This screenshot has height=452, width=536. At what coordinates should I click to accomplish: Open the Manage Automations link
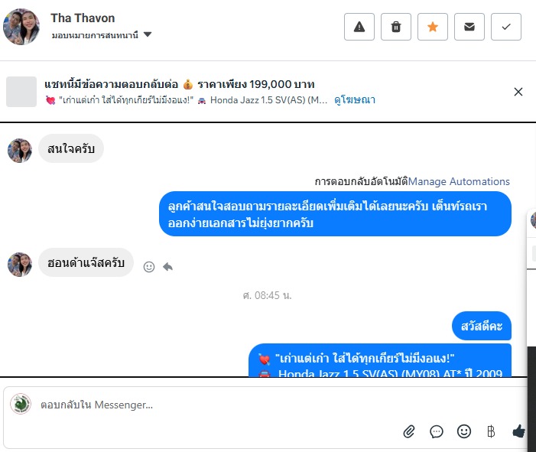459,181
